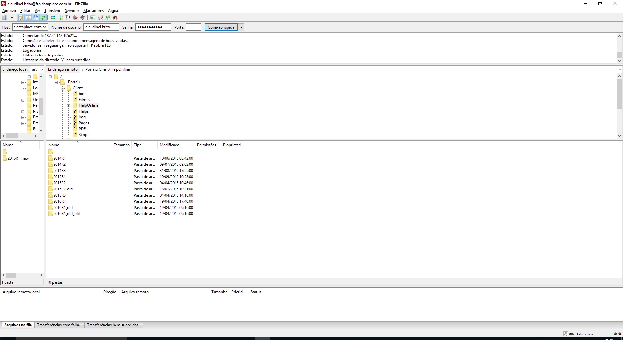This screenshot has width=623, height=340.
Task: Collapse the Client tree node
Action: [63, 88]
